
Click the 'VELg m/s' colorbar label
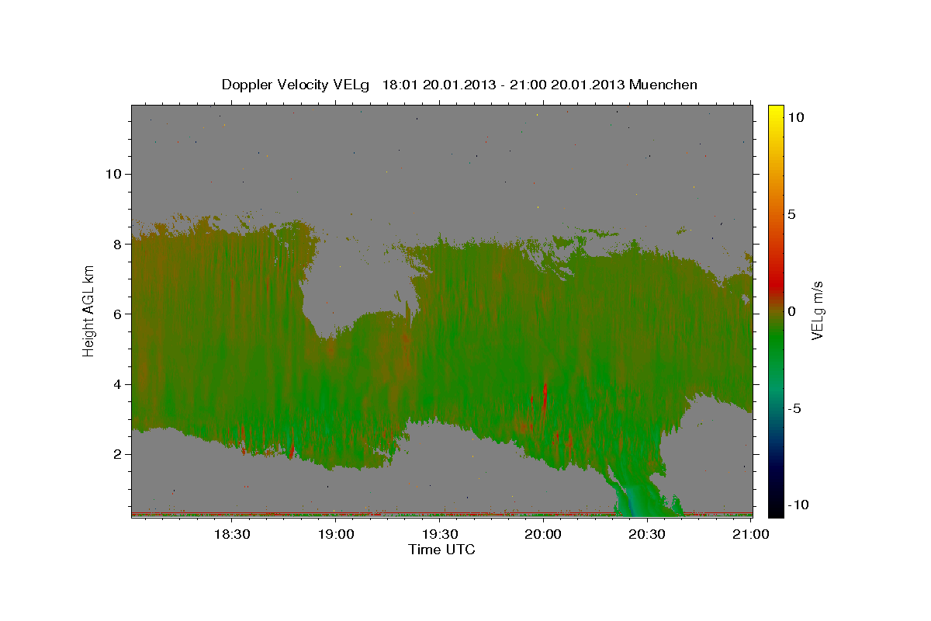817,311
